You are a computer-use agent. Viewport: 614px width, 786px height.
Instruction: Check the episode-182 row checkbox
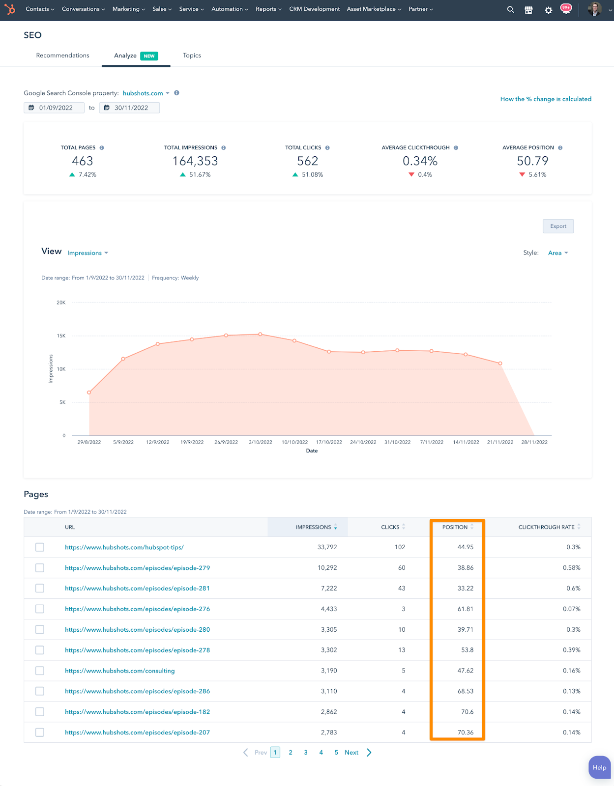(40, 712)
